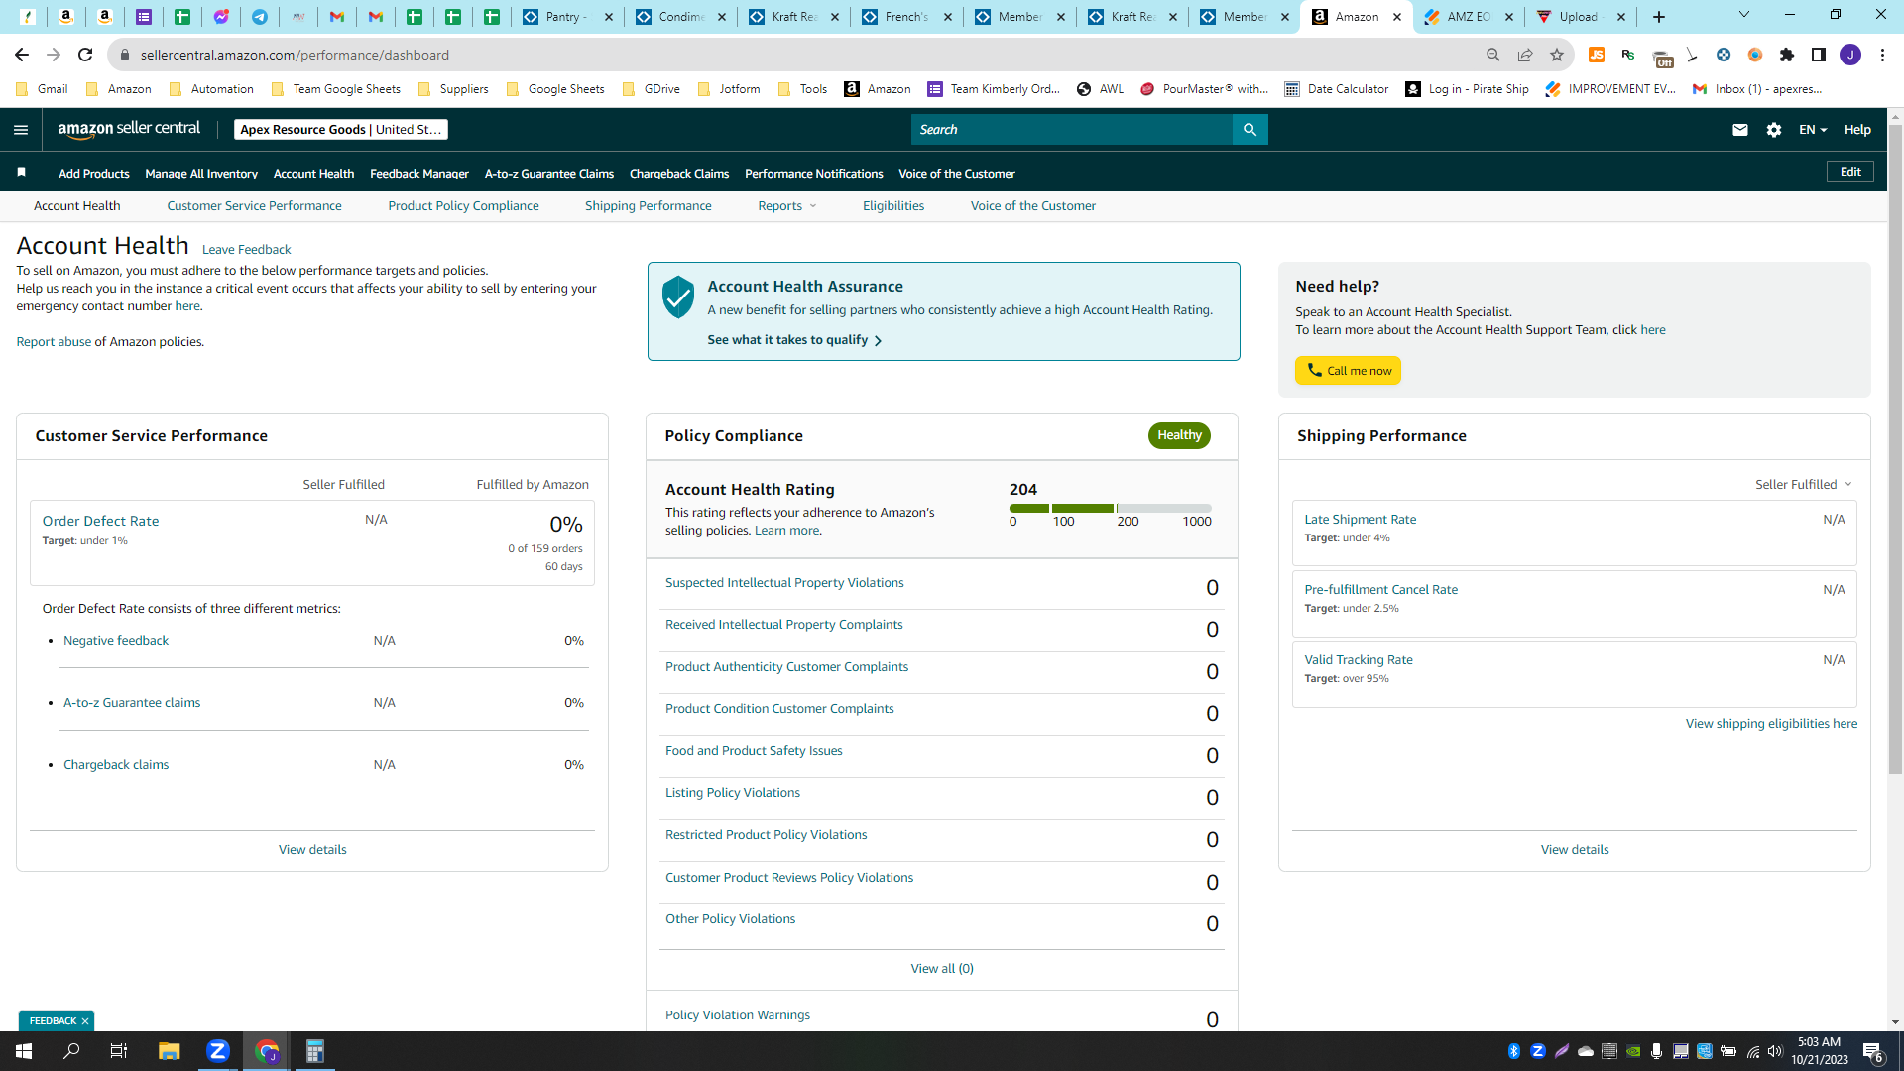Click the zoom magnifier icon in address bar
Viewport: 1904px width, 1071px height.
pos(1492,55)
